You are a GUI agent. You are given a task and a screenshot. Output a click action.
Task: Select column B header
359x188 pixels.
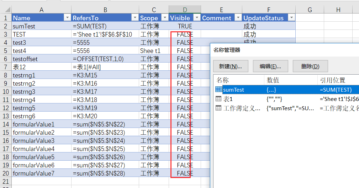(105, 10)
